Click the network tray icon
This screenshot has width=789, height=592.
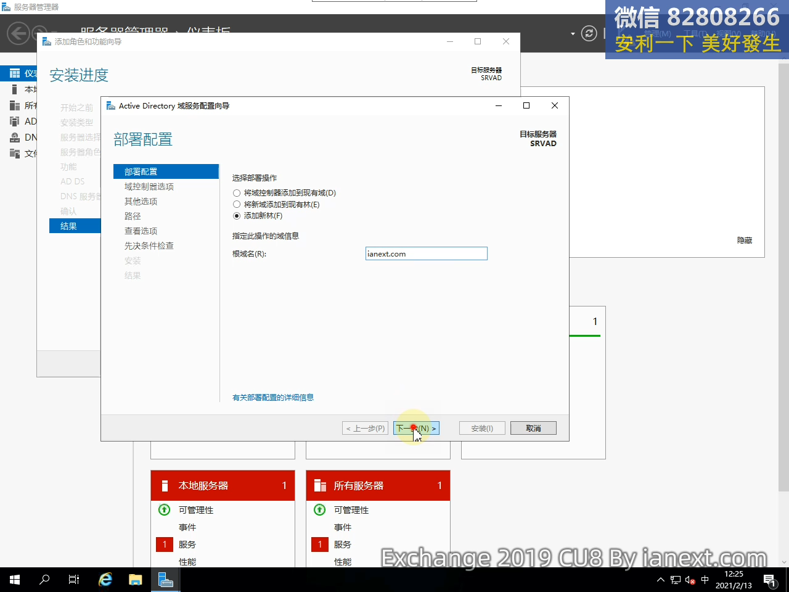(676, 580)
